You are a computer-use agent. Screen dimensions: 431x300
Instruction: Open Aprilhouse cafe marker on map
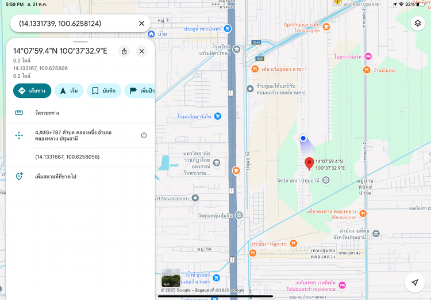click(x=326, y=26)
